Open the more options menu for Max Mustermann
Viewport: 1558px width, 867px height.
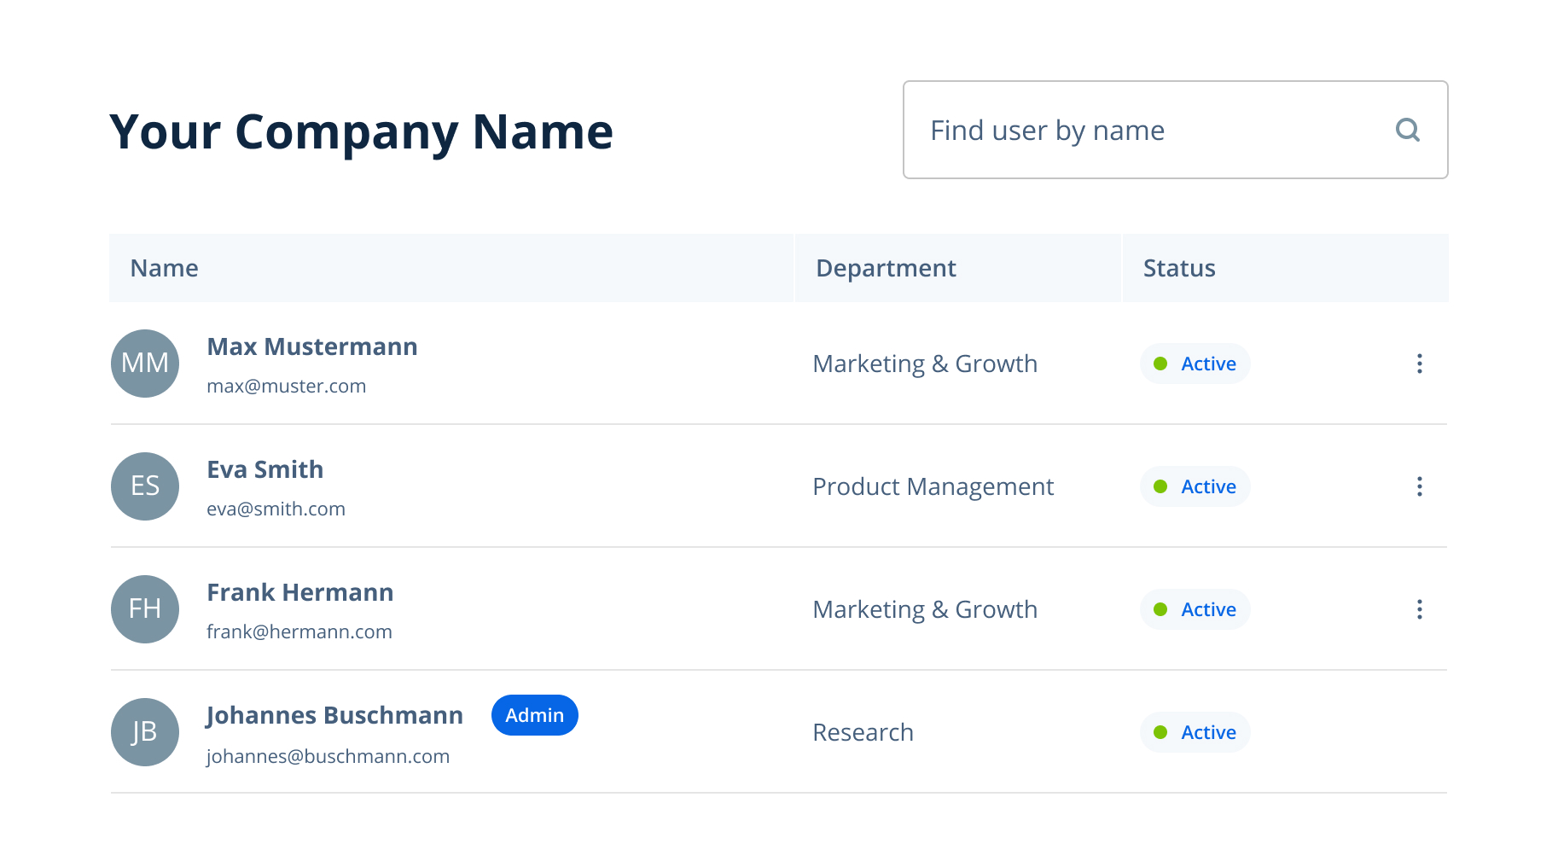pos(1419,364)
